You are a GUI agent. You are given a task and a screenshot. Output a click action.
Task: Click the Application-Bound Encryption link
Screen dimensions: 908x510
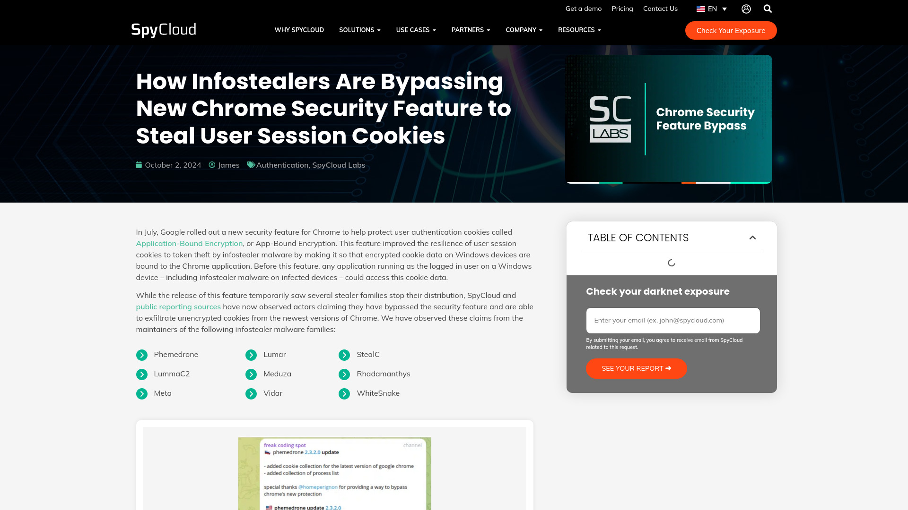[189, 243]
